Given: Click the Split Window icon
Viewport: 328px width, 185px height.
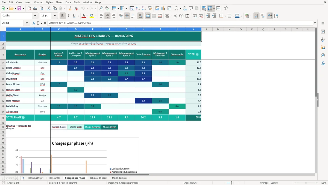Looking at the screenshot, I should (218, 8).
